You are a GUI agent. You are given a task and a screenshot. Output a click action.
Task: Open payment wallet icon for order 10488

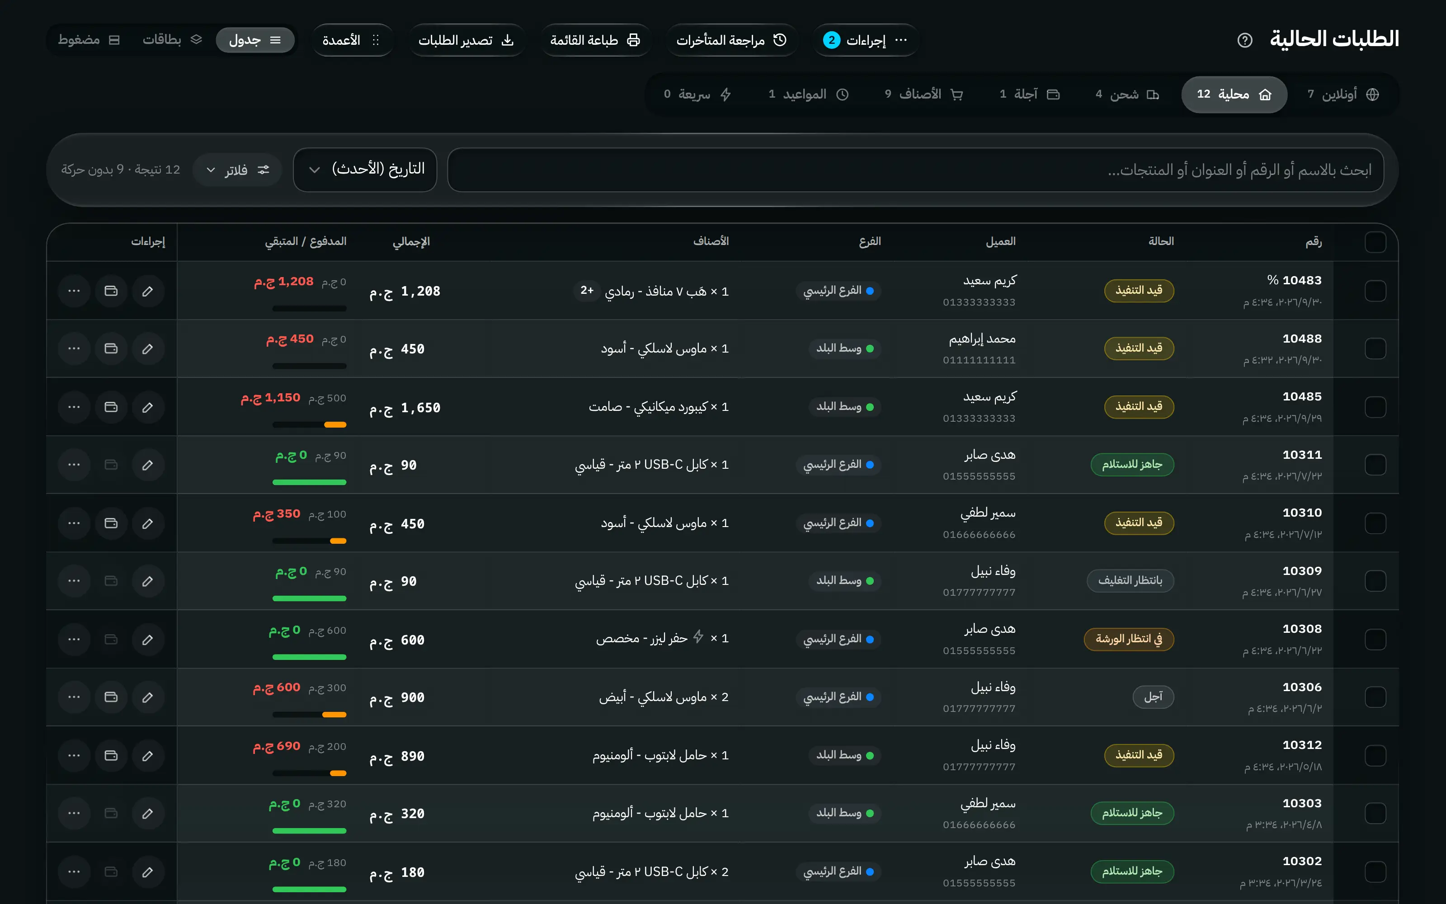[111, 348]
